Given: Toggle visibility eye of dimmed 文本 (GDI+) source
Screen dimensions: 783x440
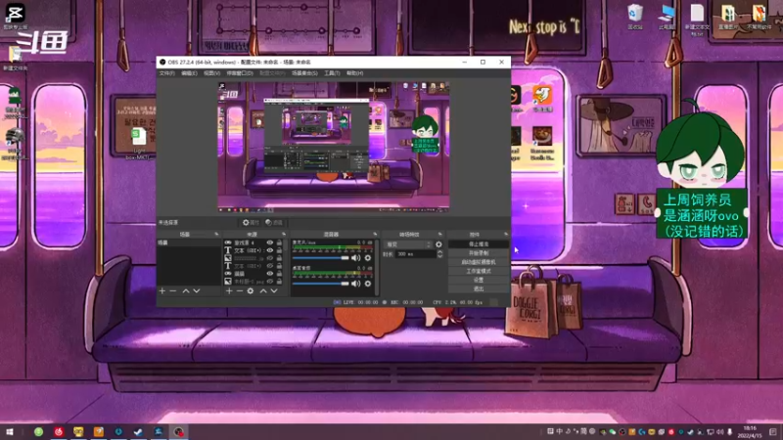Looking at the screenshot, I should coord(270,266).
